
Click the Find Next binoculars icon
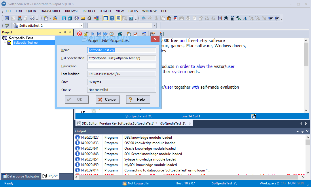click(x=232, y=18)
